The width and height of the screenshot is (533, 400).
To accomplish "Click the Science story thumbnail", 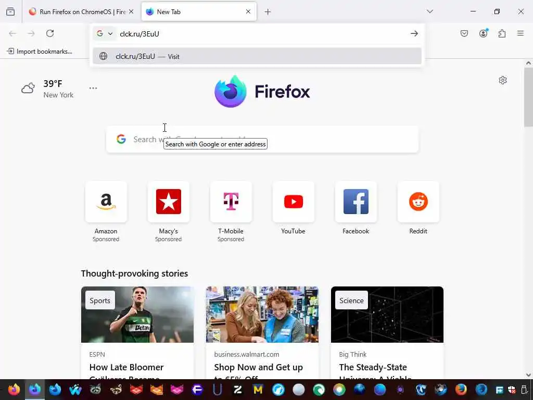I will click(387, 315).
